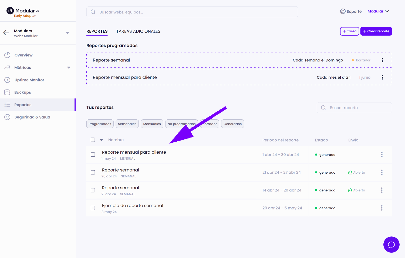The height and width of the screenshot is (258, 405).
Task: Filter by No programados chip
Action: pos(181,124)
